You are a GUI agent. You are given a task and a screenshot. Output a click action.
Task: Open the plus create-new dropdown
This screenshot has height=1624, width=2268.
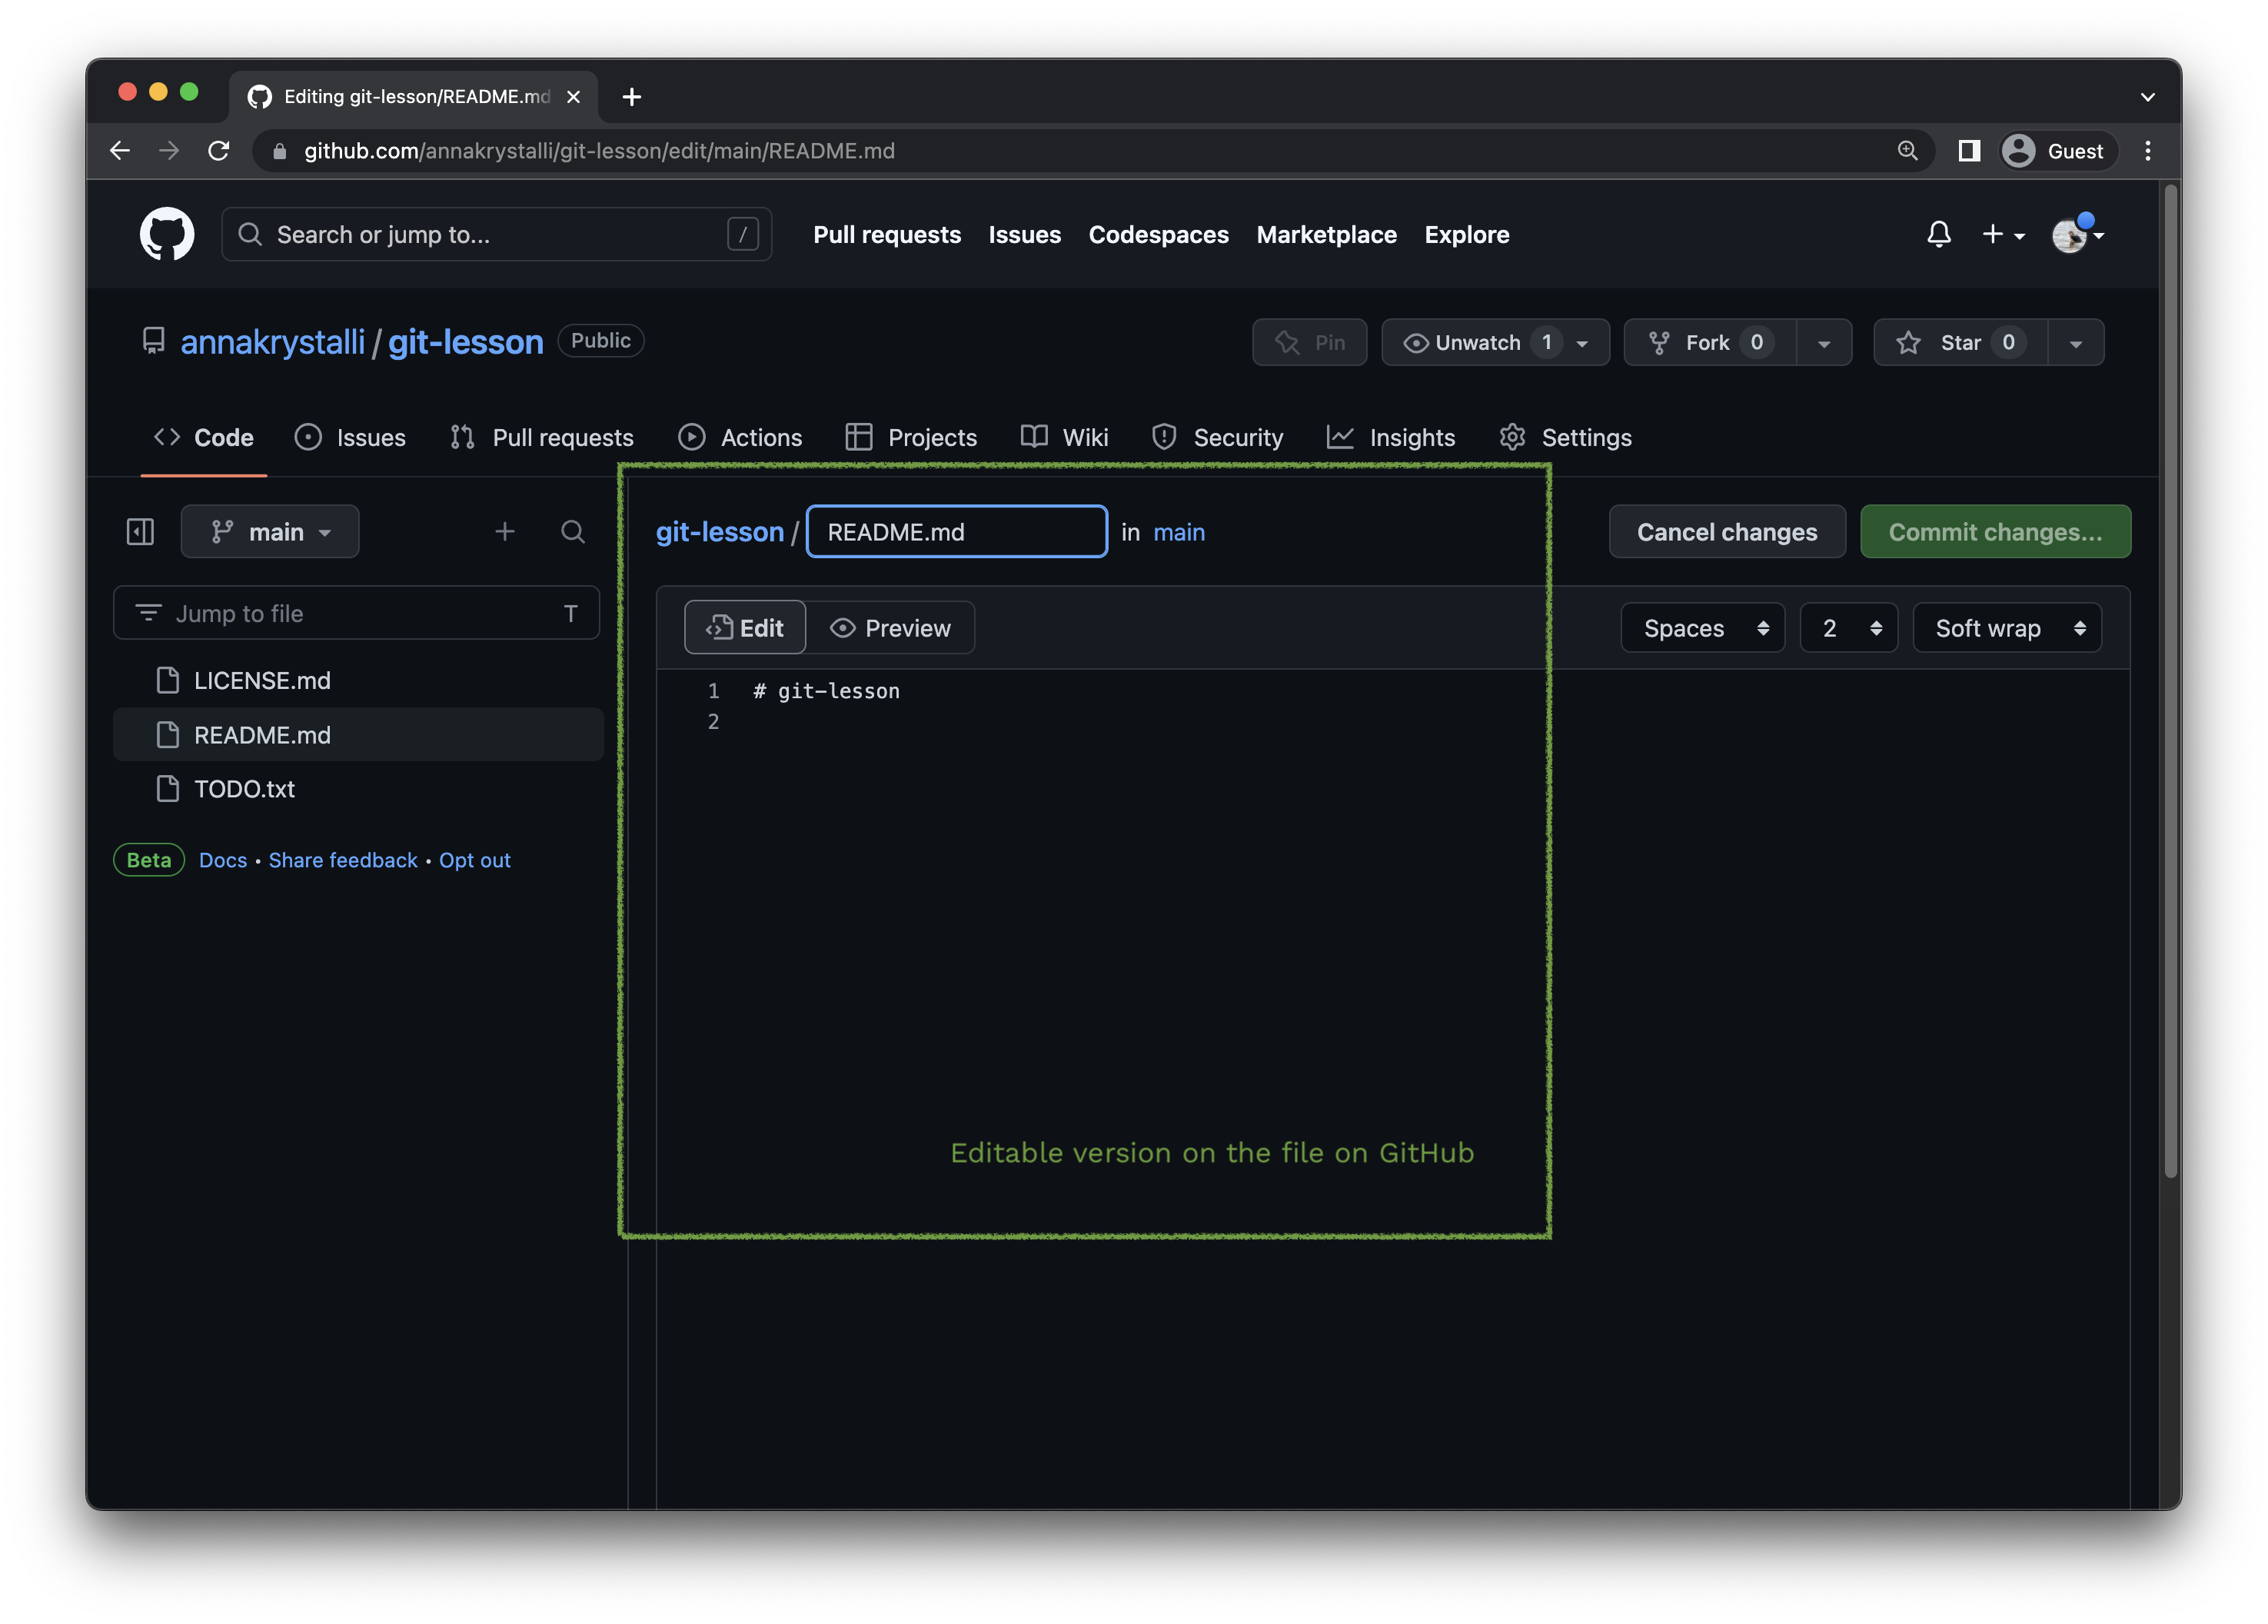(x=2003, y=235)
